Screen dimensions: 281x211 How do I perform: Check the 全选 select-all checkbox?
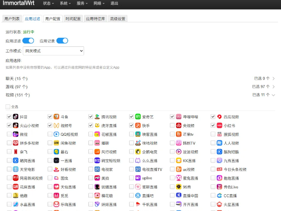[x=8, y=107]
